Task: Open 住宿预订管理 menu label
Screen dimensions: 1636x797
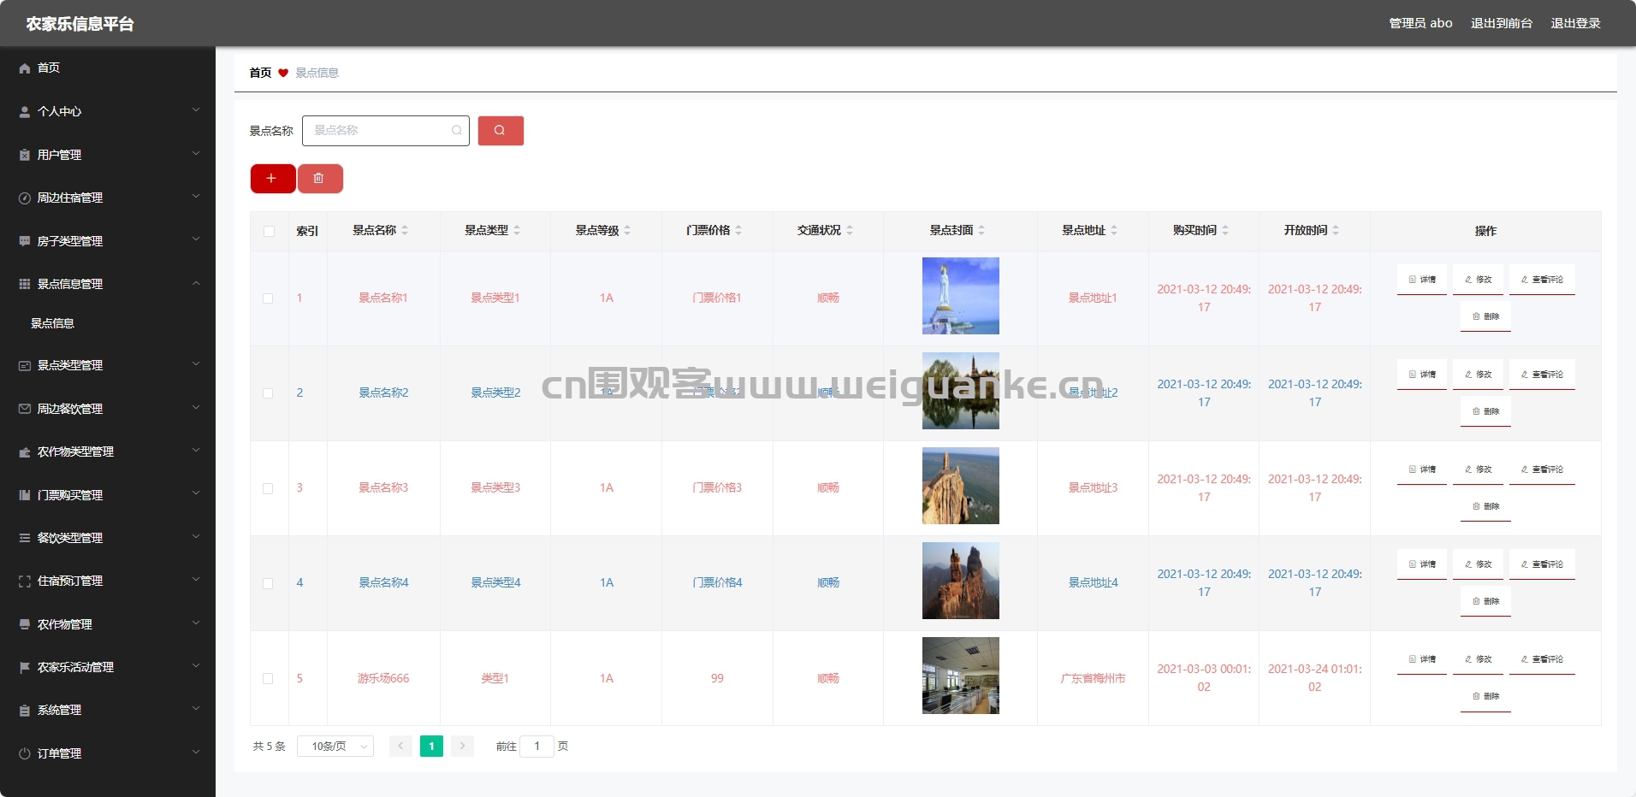Action: (x=70, y=581)
